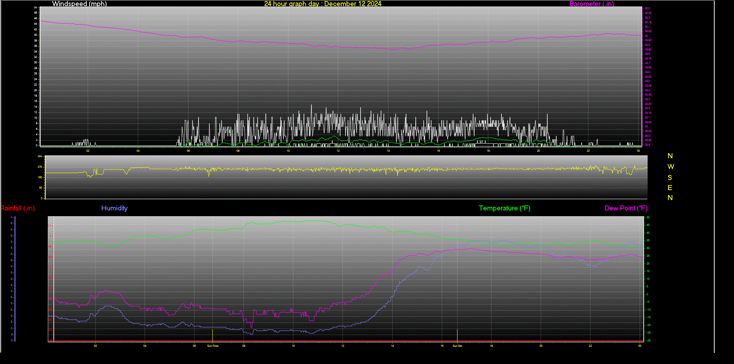This screenshot has height=364, width=734.
Task: Click hour '20' under the temperature chart
Action: (x=541, y=346)
